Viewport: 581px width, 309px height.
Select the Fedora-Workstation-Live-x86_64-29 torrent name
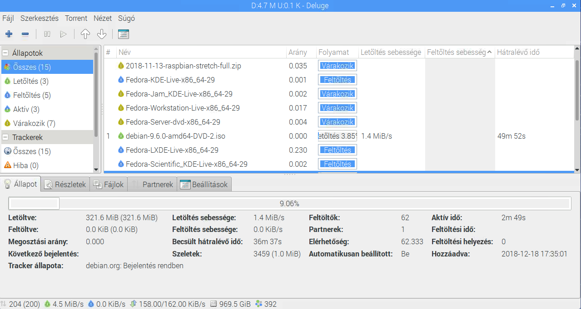point(183,108)
